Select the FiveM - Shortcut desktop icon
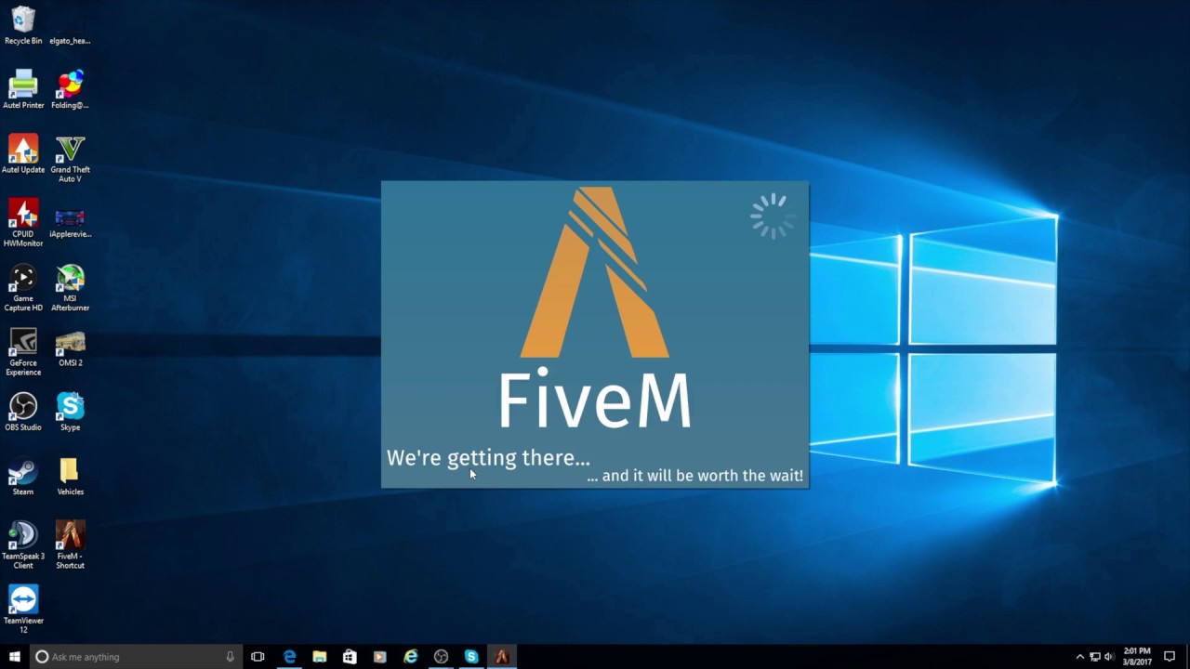The width and height of the screenshot is (1190, 669). point(70,544)
